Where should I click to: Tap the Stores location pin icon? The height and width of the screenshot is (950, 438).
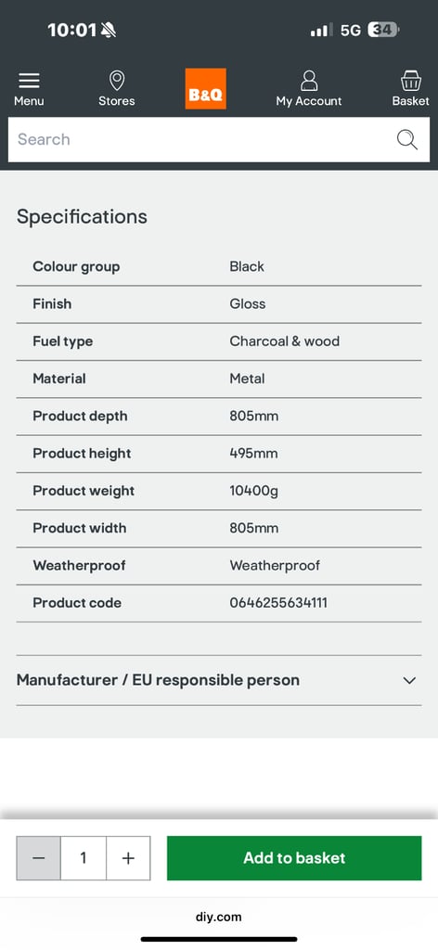[116, 81]
